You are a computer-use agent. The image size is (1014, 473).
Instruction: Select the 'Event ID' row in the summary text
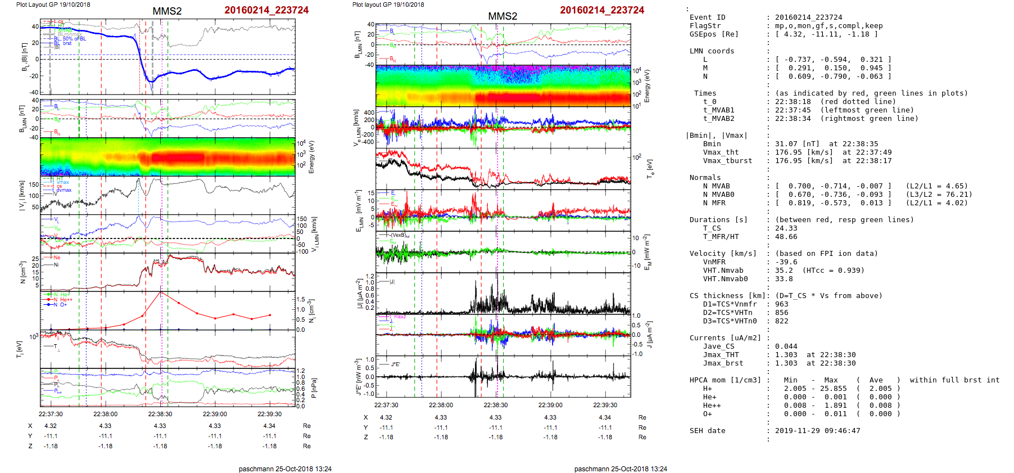(x=707, y=17)
